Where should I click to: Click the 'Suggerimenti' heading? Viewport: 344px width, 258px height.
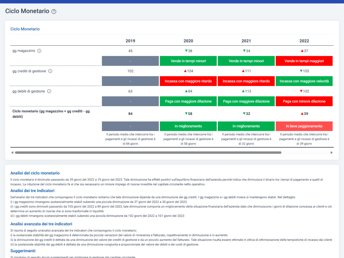23,251
